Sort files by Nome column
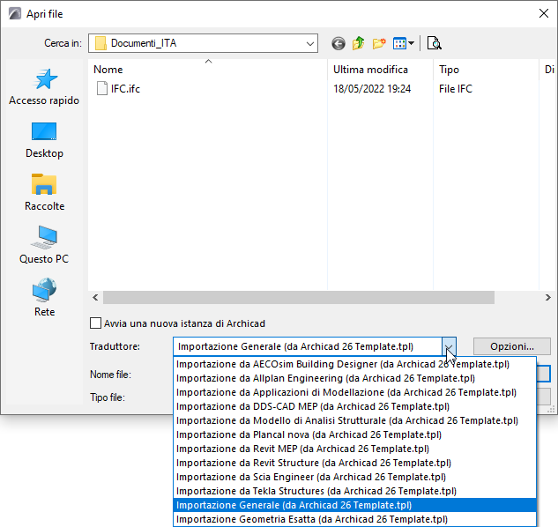The image size is (558, 527). tap(208, 70)
